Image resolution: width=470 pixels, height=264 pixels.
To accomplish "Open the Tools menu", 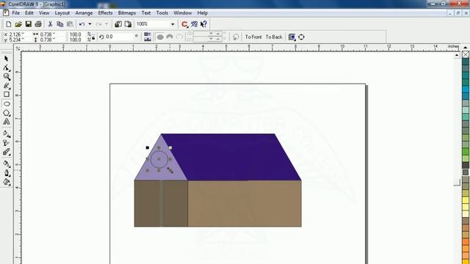I will pyautogui.click(x=162, y=13).
